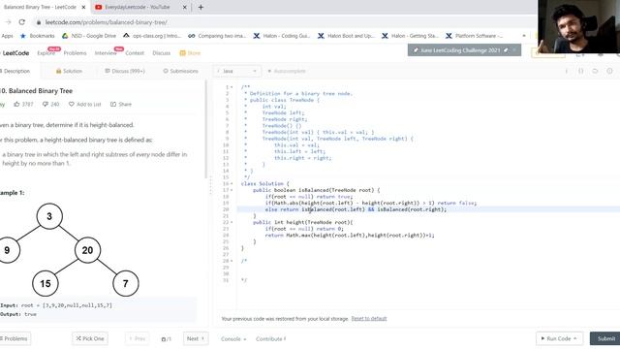Place cursor on line 20 of code
620x349 pixels.
pyautogui.click(x=428, y=209)
